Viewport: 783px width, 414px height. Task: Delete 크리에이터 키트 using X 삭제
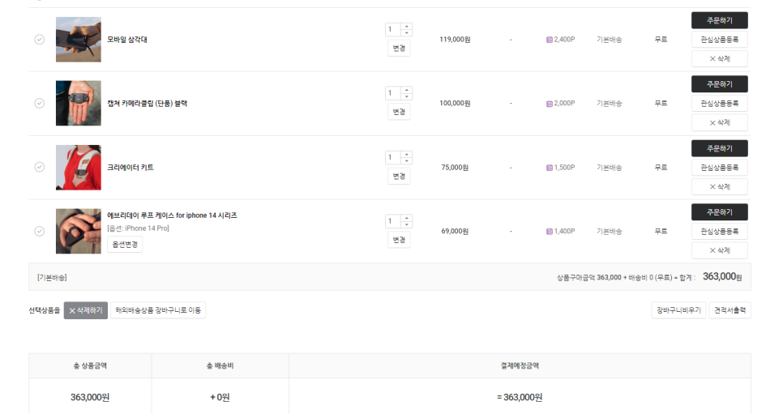(720, 187)
